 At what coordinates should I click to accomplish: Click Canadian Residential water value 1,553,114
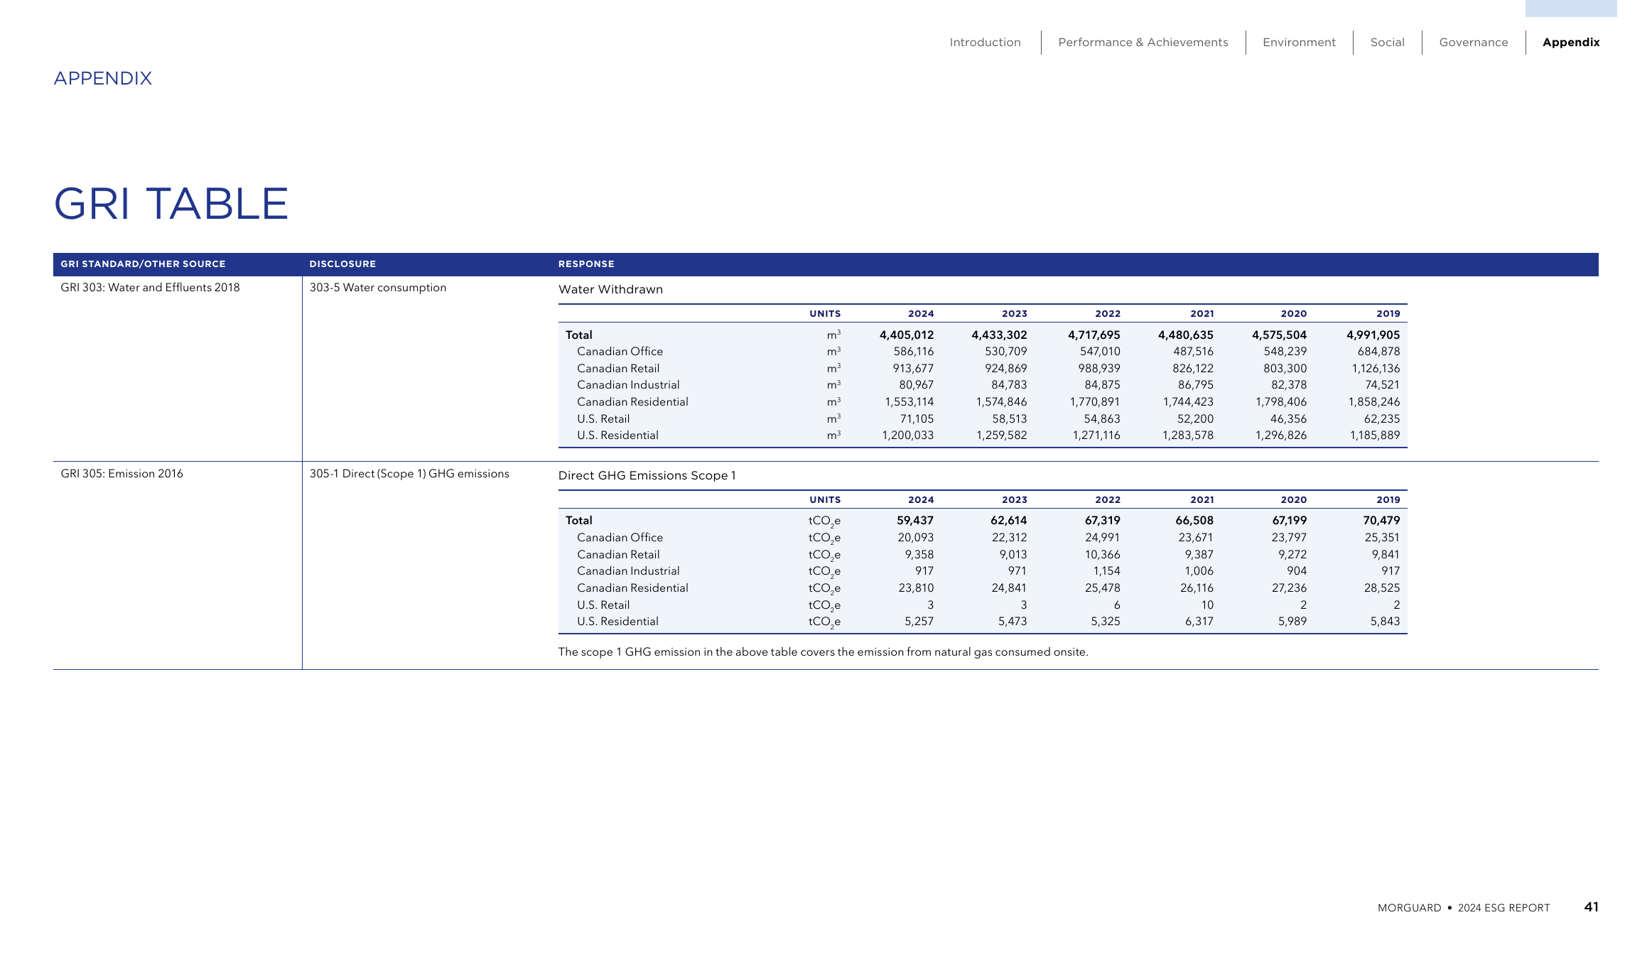coord(909,402)
